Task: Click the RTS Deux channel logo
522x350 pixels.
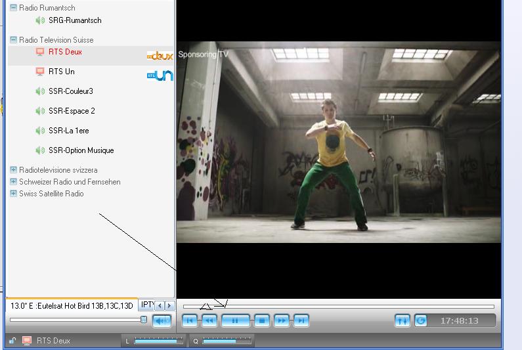Action: [x=160, y=56]
